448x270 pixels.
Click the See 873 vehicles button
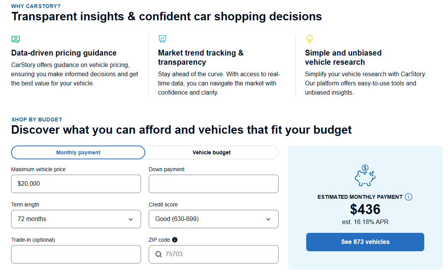(x=365, y=242)
